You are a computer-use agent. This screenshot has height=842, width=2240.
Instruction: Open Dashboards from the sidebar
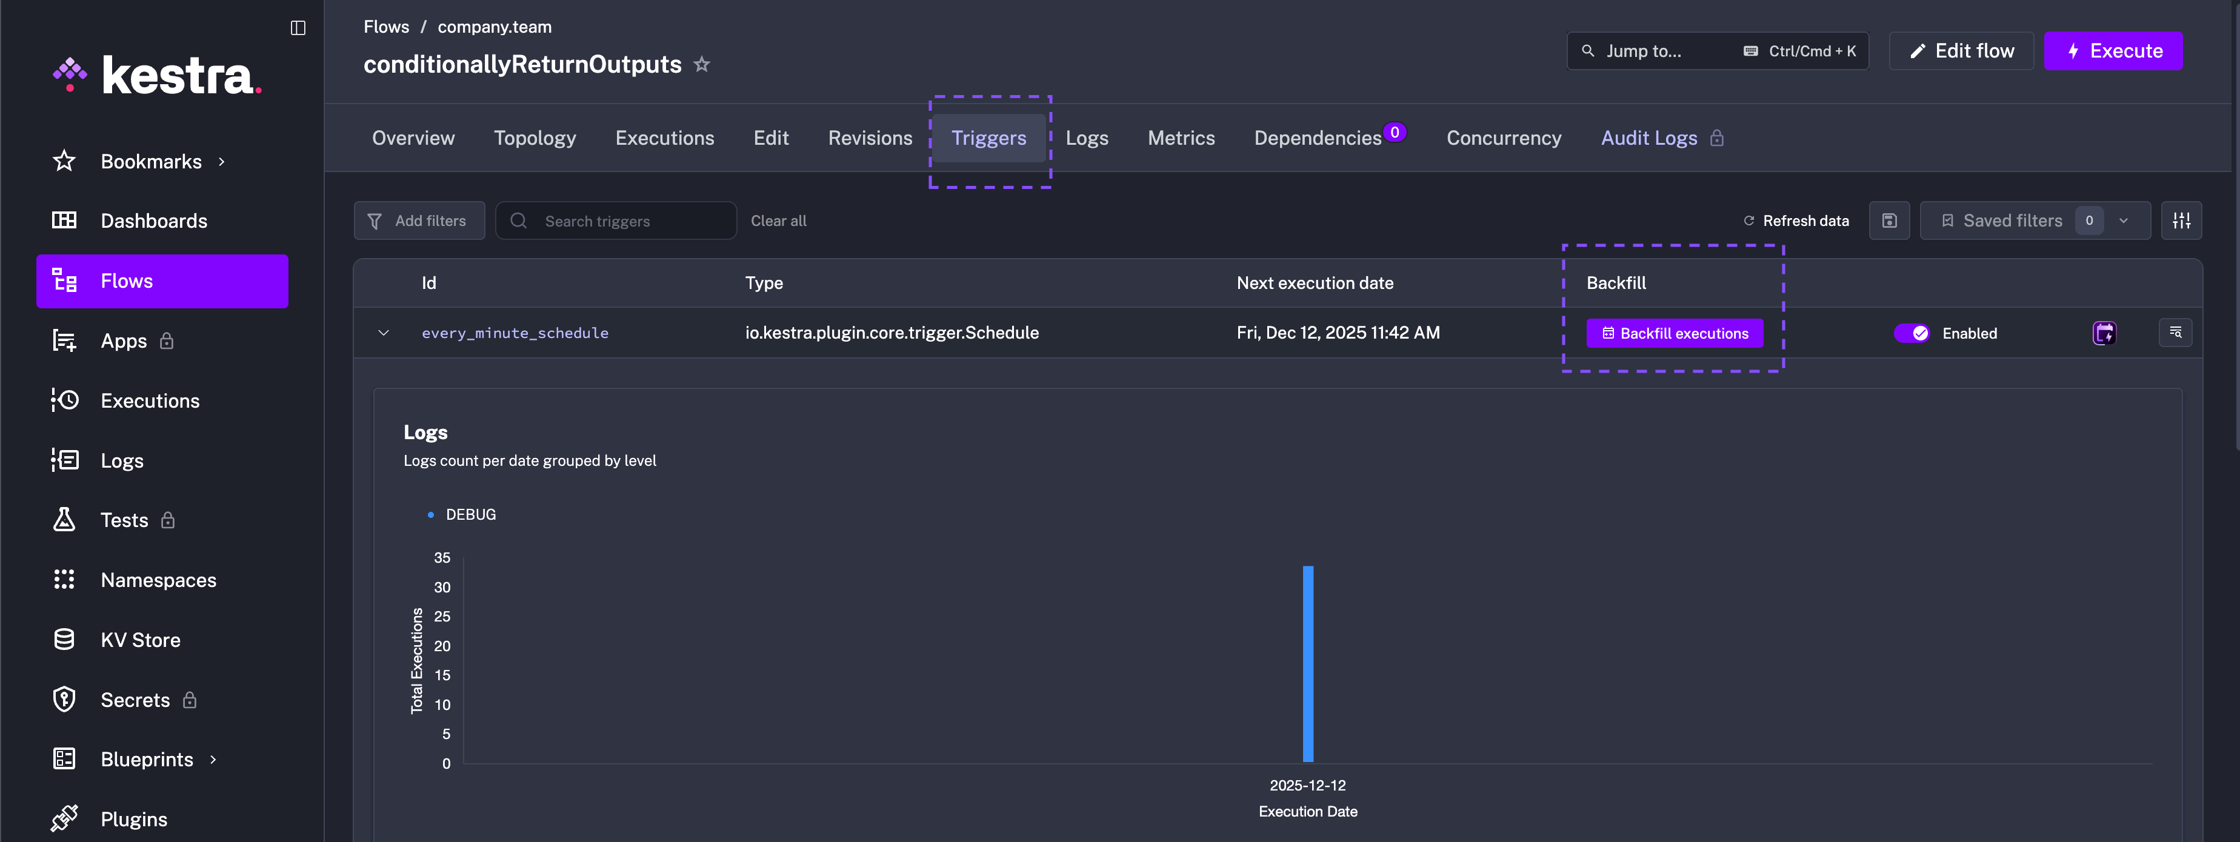154,220
